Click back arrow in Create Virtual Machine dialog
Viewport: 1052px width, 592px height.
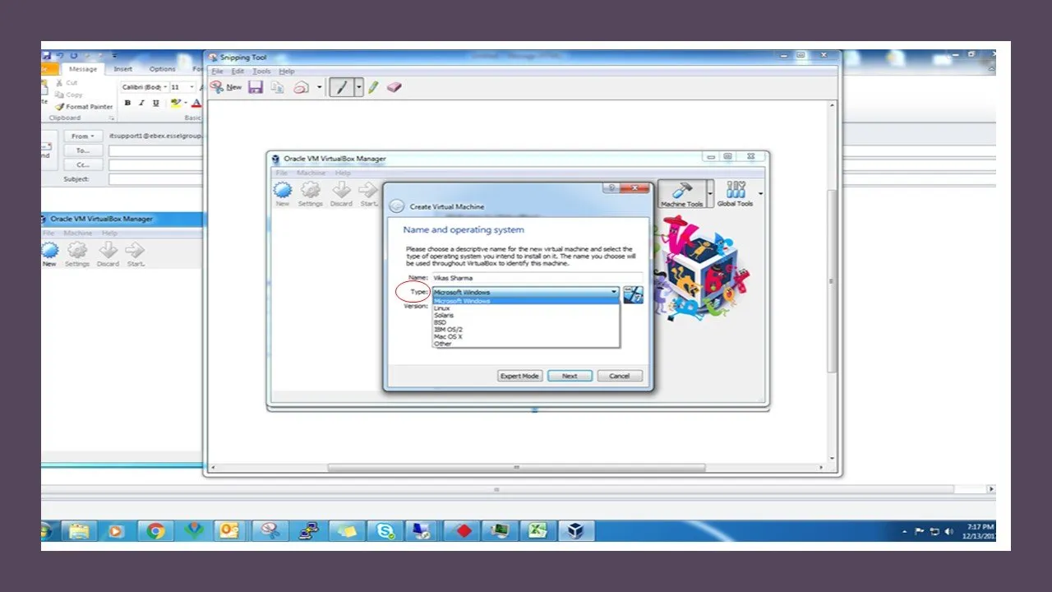[396, 206]
